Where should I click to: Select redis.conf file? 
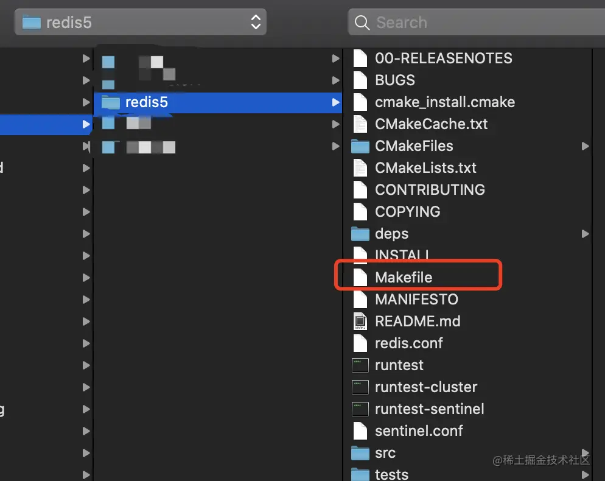[x=409, y=343]
